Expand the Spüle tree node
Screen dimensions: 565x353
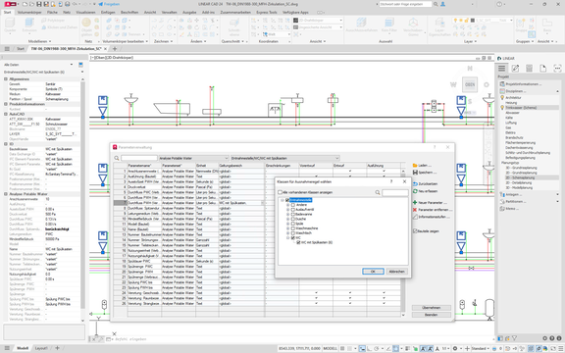point(288,224)
